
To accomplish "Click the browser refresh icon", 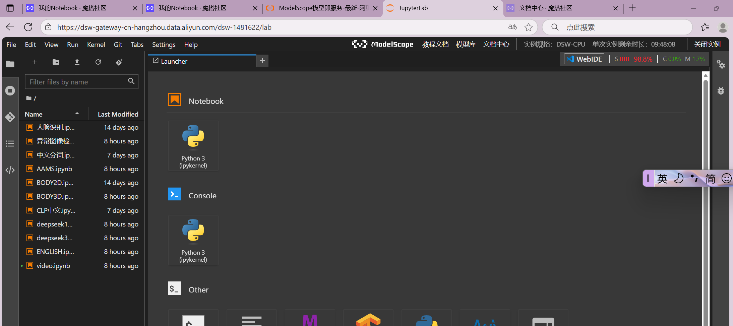I will (28, 27).
